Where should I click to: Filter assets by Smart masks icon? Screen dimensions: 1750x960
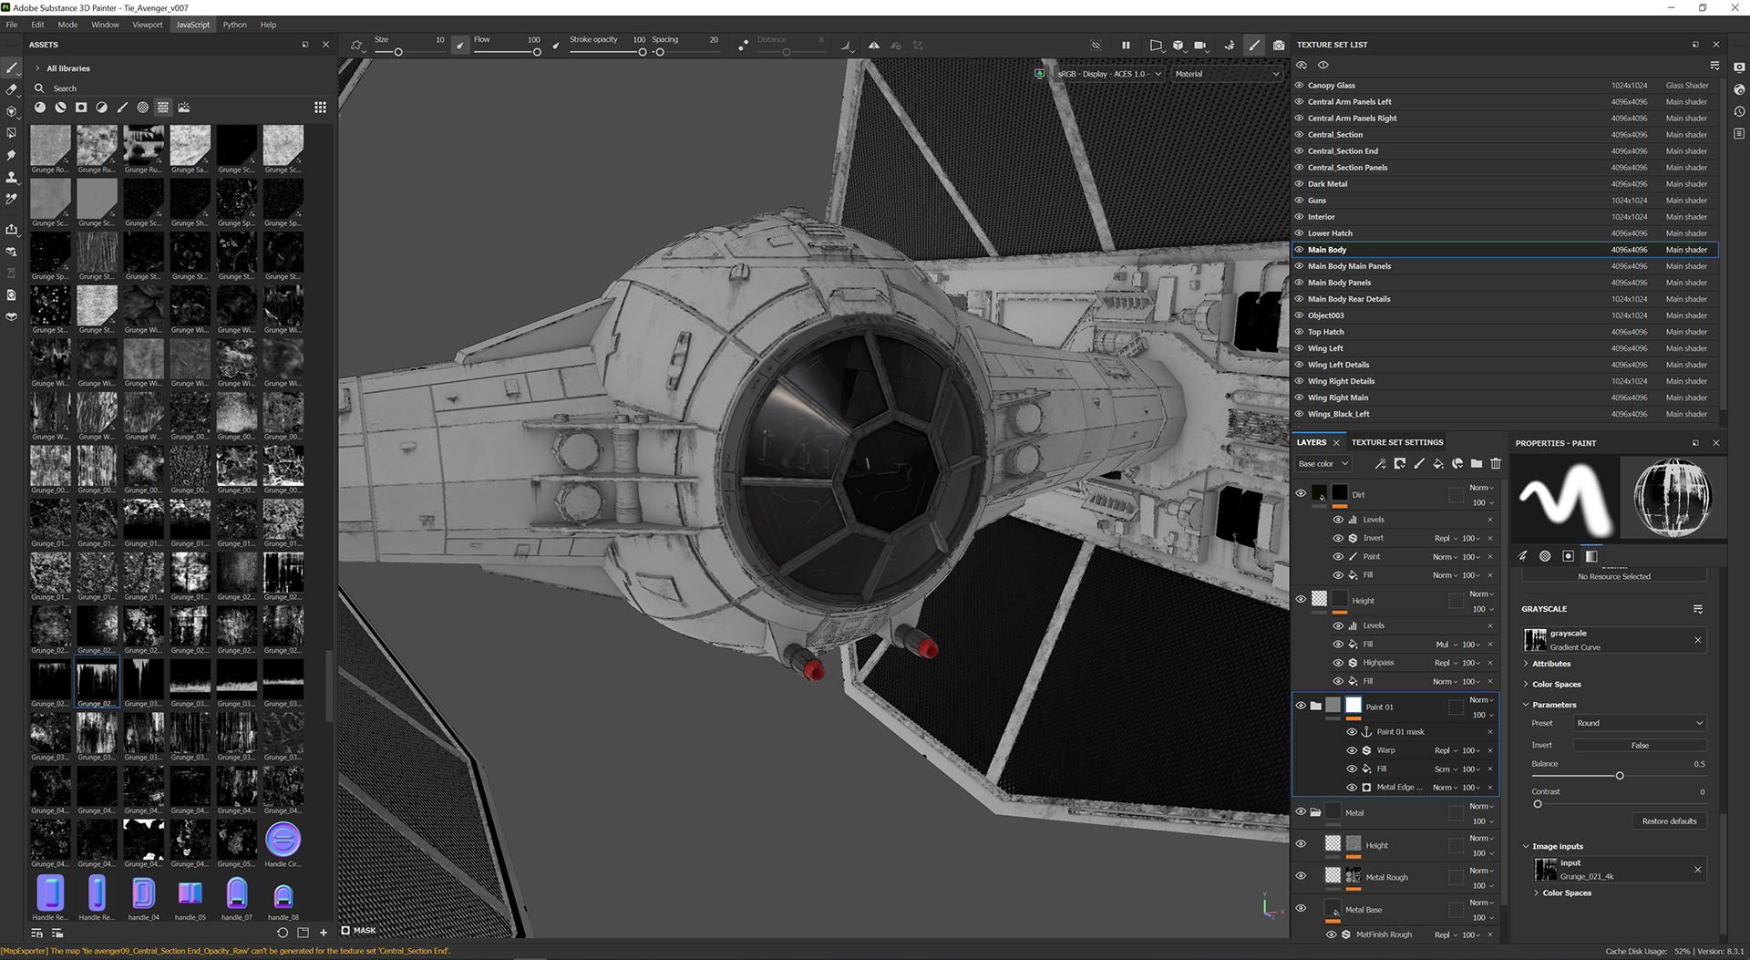point(81,108)
